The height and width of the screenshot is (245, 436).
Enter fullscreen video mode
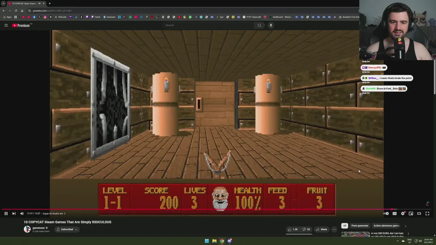point(427,213)
